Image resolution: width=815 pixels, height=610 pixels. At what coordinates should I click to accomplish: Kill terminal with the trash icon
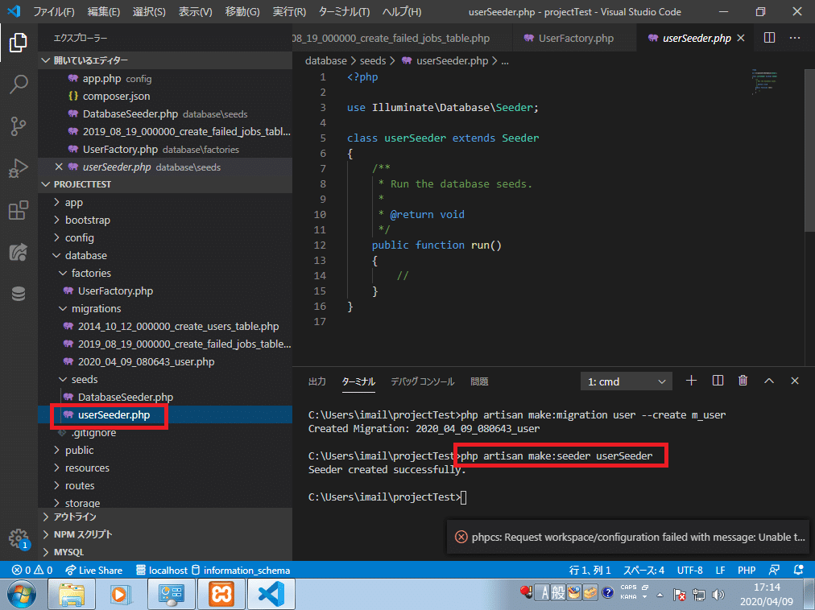743,381
